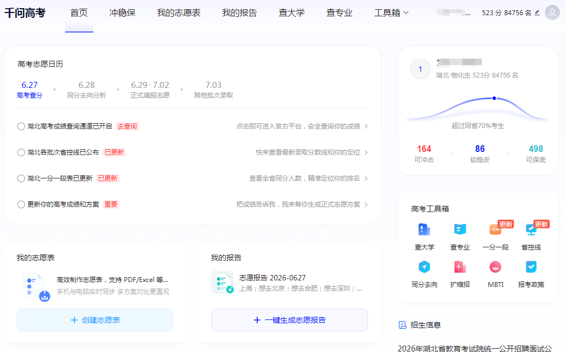View the 498 可保底 schools count

(x=536, y=153)
